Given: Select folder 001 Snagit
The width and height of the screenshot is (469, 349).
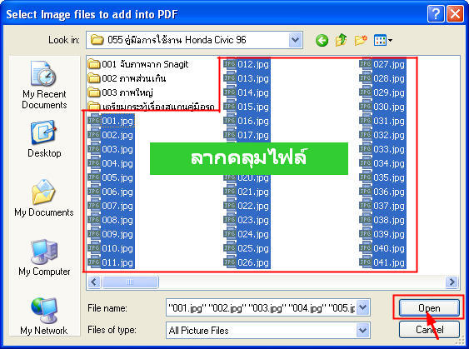Looking at the screenshot, I should 138,64.
